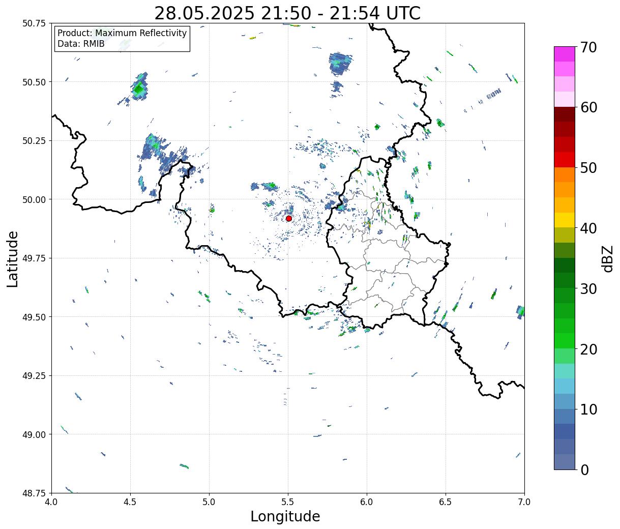Screen dimensions: 620x529
Task: Click the latitude tick label '50.25'
Action: click(x=34, y=141)
